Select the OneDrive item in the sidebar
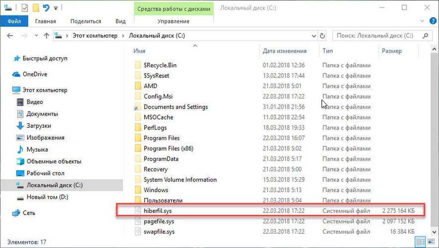 (35, 74)
